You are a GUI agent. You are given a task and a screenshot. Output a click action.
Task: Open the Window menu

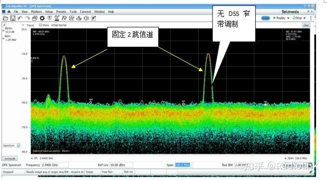tap(100, 11)
